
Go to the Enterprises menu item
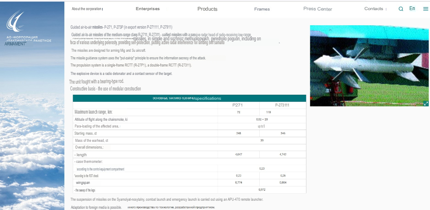148,9
